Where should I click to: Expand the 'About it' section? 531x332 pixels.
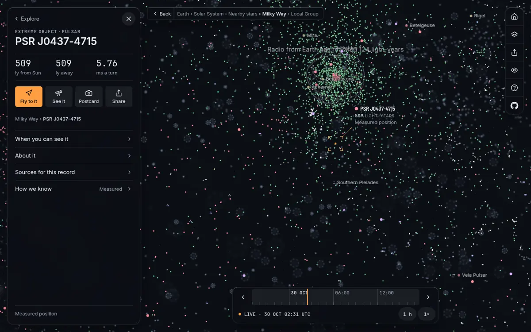[x=73, y=156]
